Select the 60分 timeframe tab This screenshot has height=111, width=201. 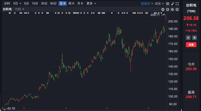[x=53, y=3]
